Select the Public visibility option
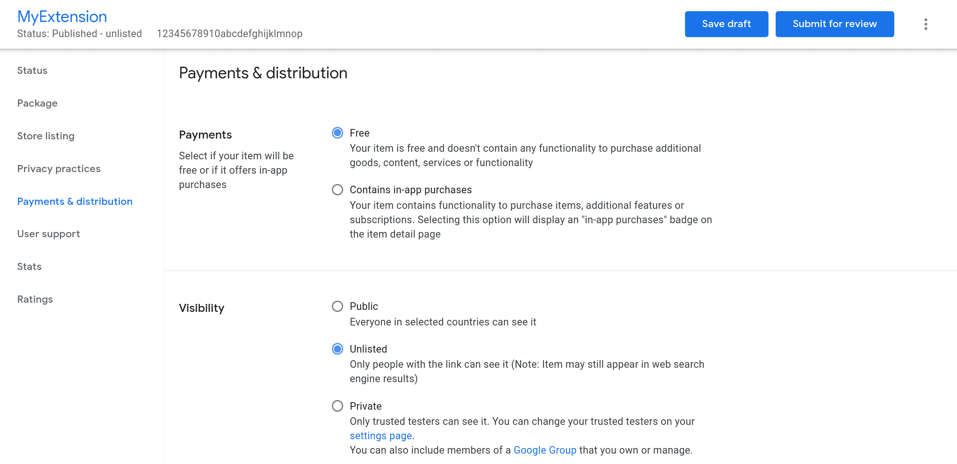This screenshot has width=957, height=464. [338, 306]
